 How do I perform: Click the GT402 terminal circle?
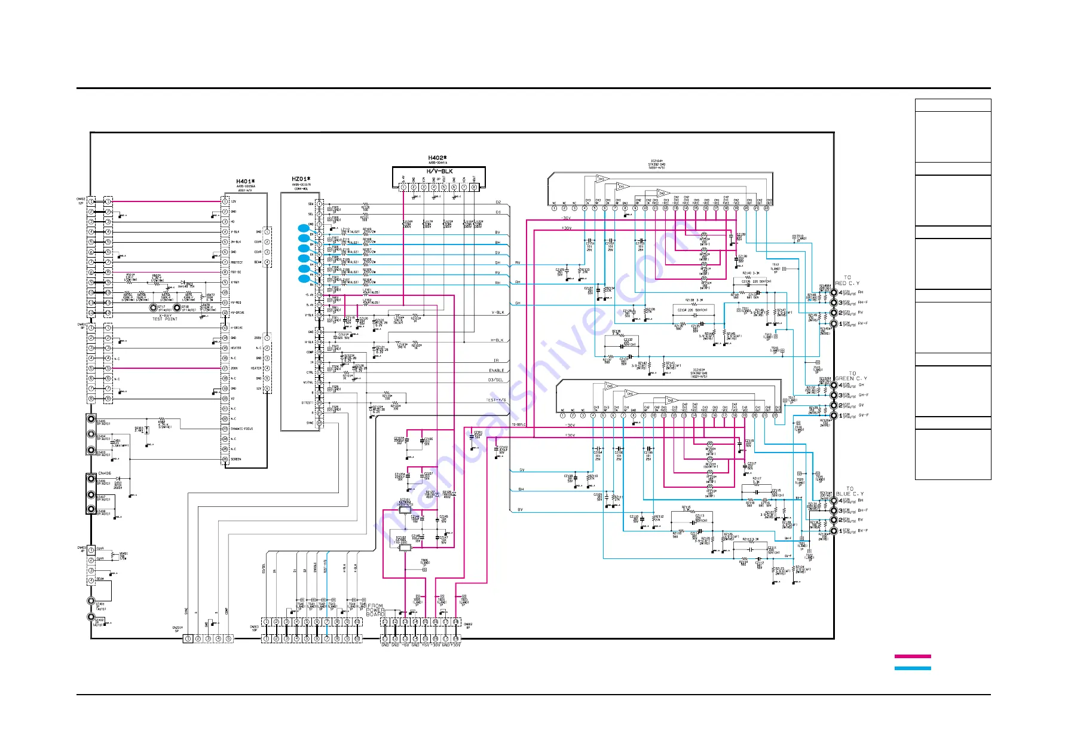pyautogui.click(x=91, y=617)
